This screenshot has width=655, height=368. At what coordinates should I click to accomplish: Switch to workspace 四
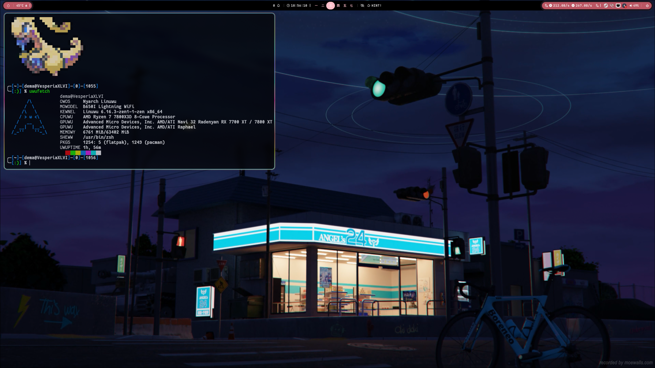338,6
